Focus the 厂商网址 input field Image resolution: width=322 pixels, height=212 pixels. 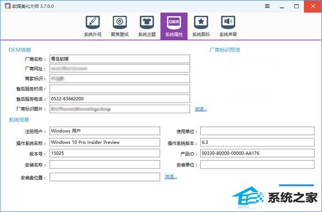(x=120, y=68)
